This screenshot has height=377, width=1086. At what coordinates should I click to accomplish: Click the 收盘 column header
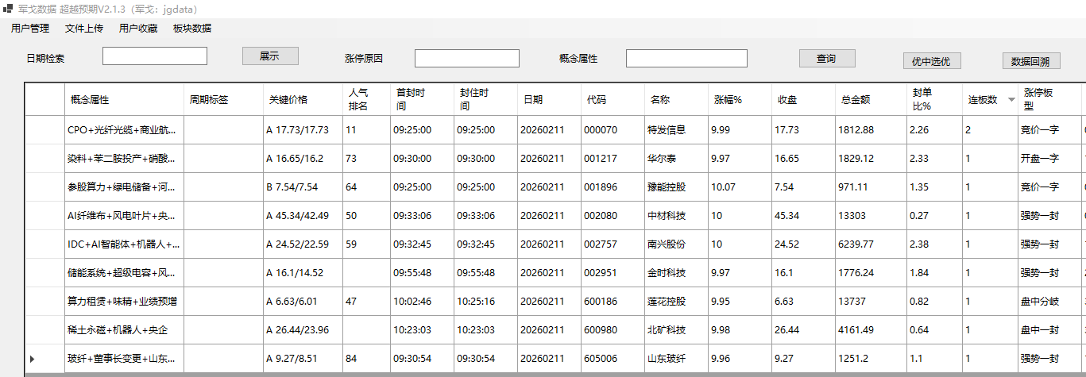(803, 100)
